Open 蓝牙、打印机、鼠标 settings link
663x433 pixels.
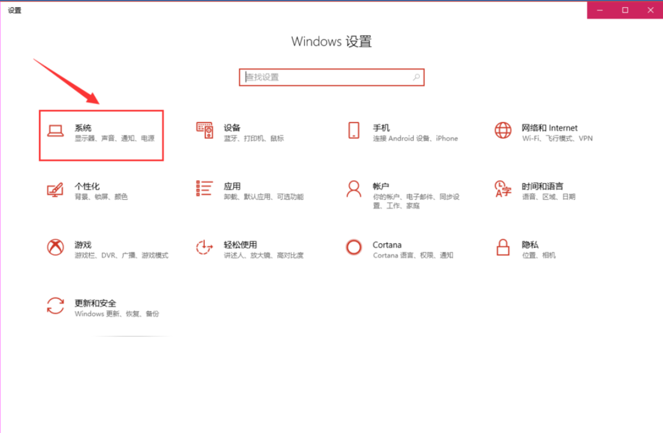point(254,138)
